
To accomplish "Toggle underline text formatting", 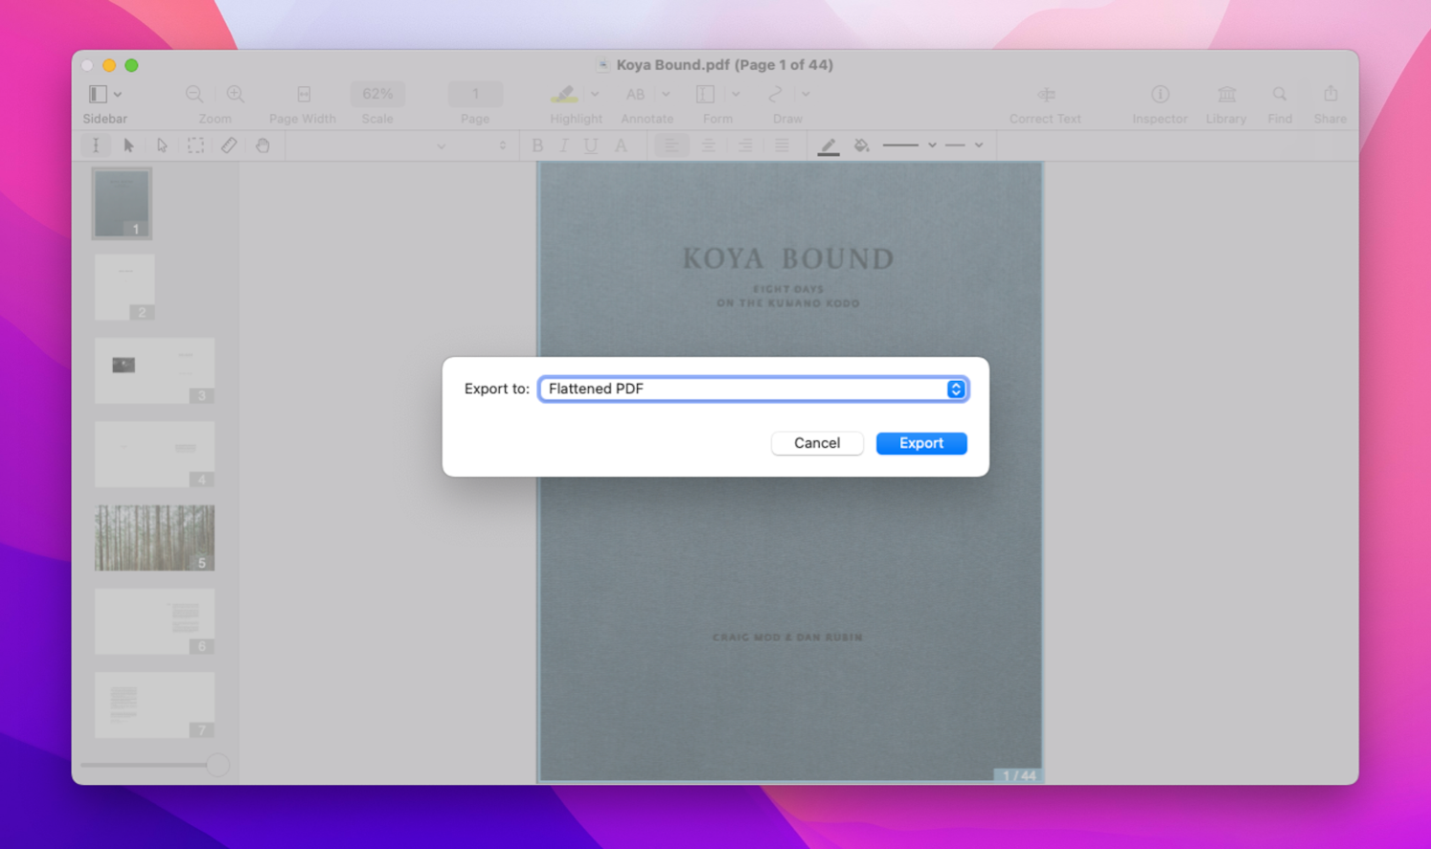I will click(591, 145).
